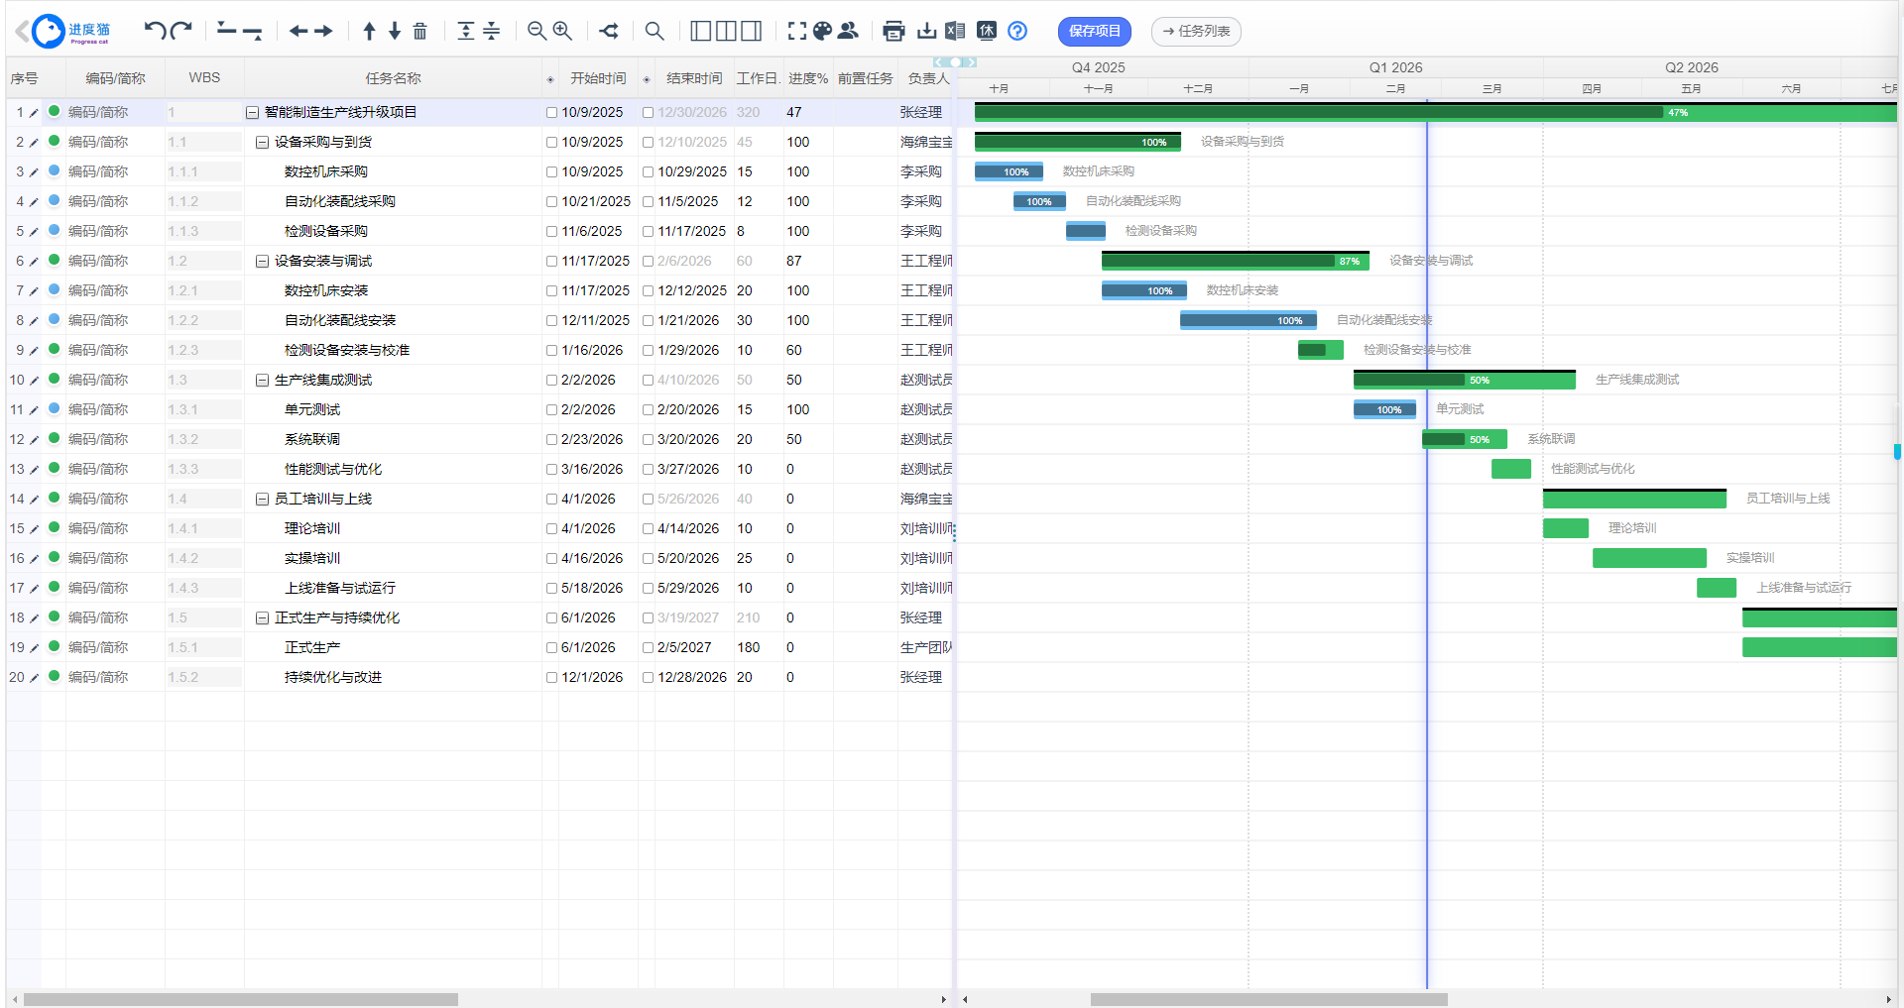The image size is (1904, 1008).
Task: Click the splitter's left arrow handle
Action: [938, 62]
